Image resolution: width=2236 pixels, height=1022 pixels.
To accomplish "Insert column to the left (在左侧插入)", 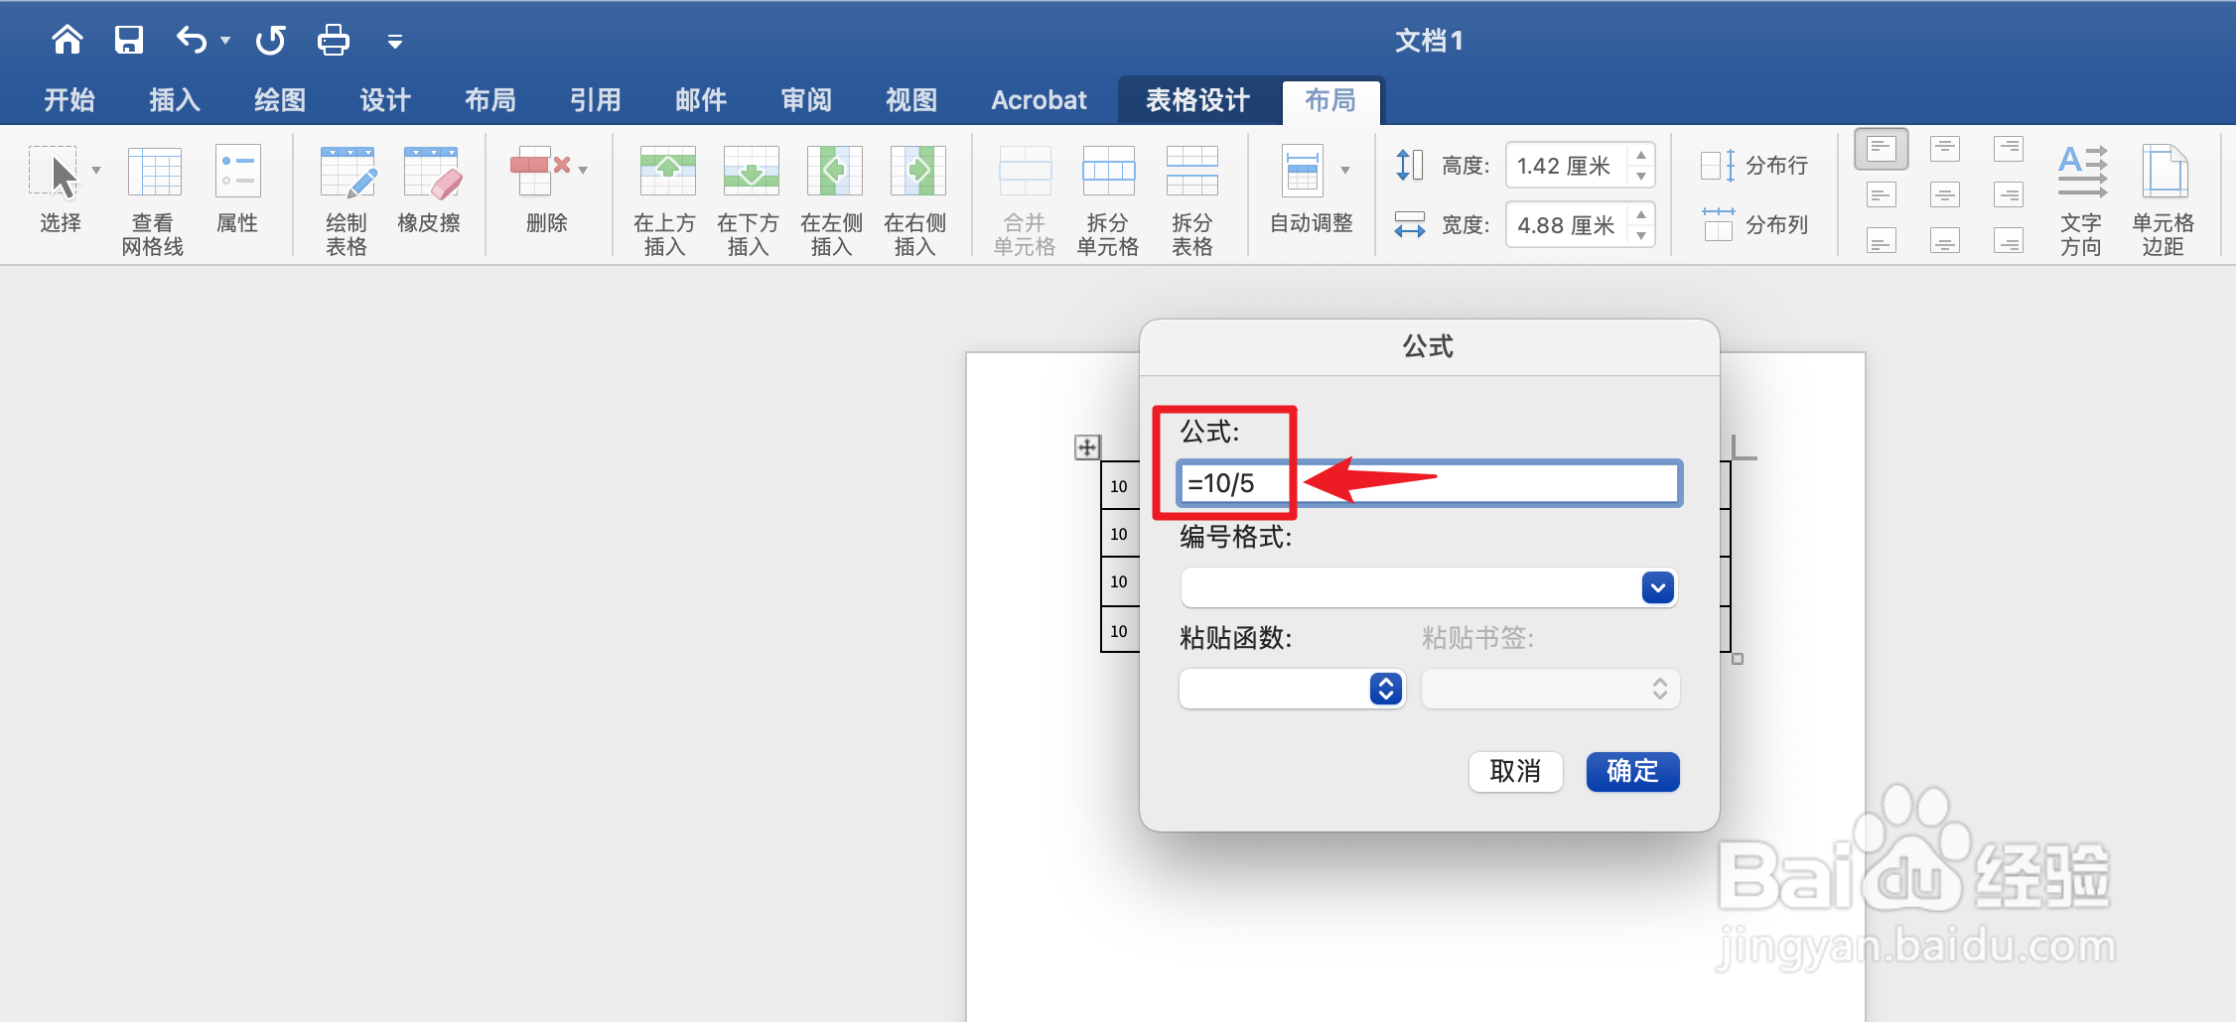I will (x=832, y=200).
